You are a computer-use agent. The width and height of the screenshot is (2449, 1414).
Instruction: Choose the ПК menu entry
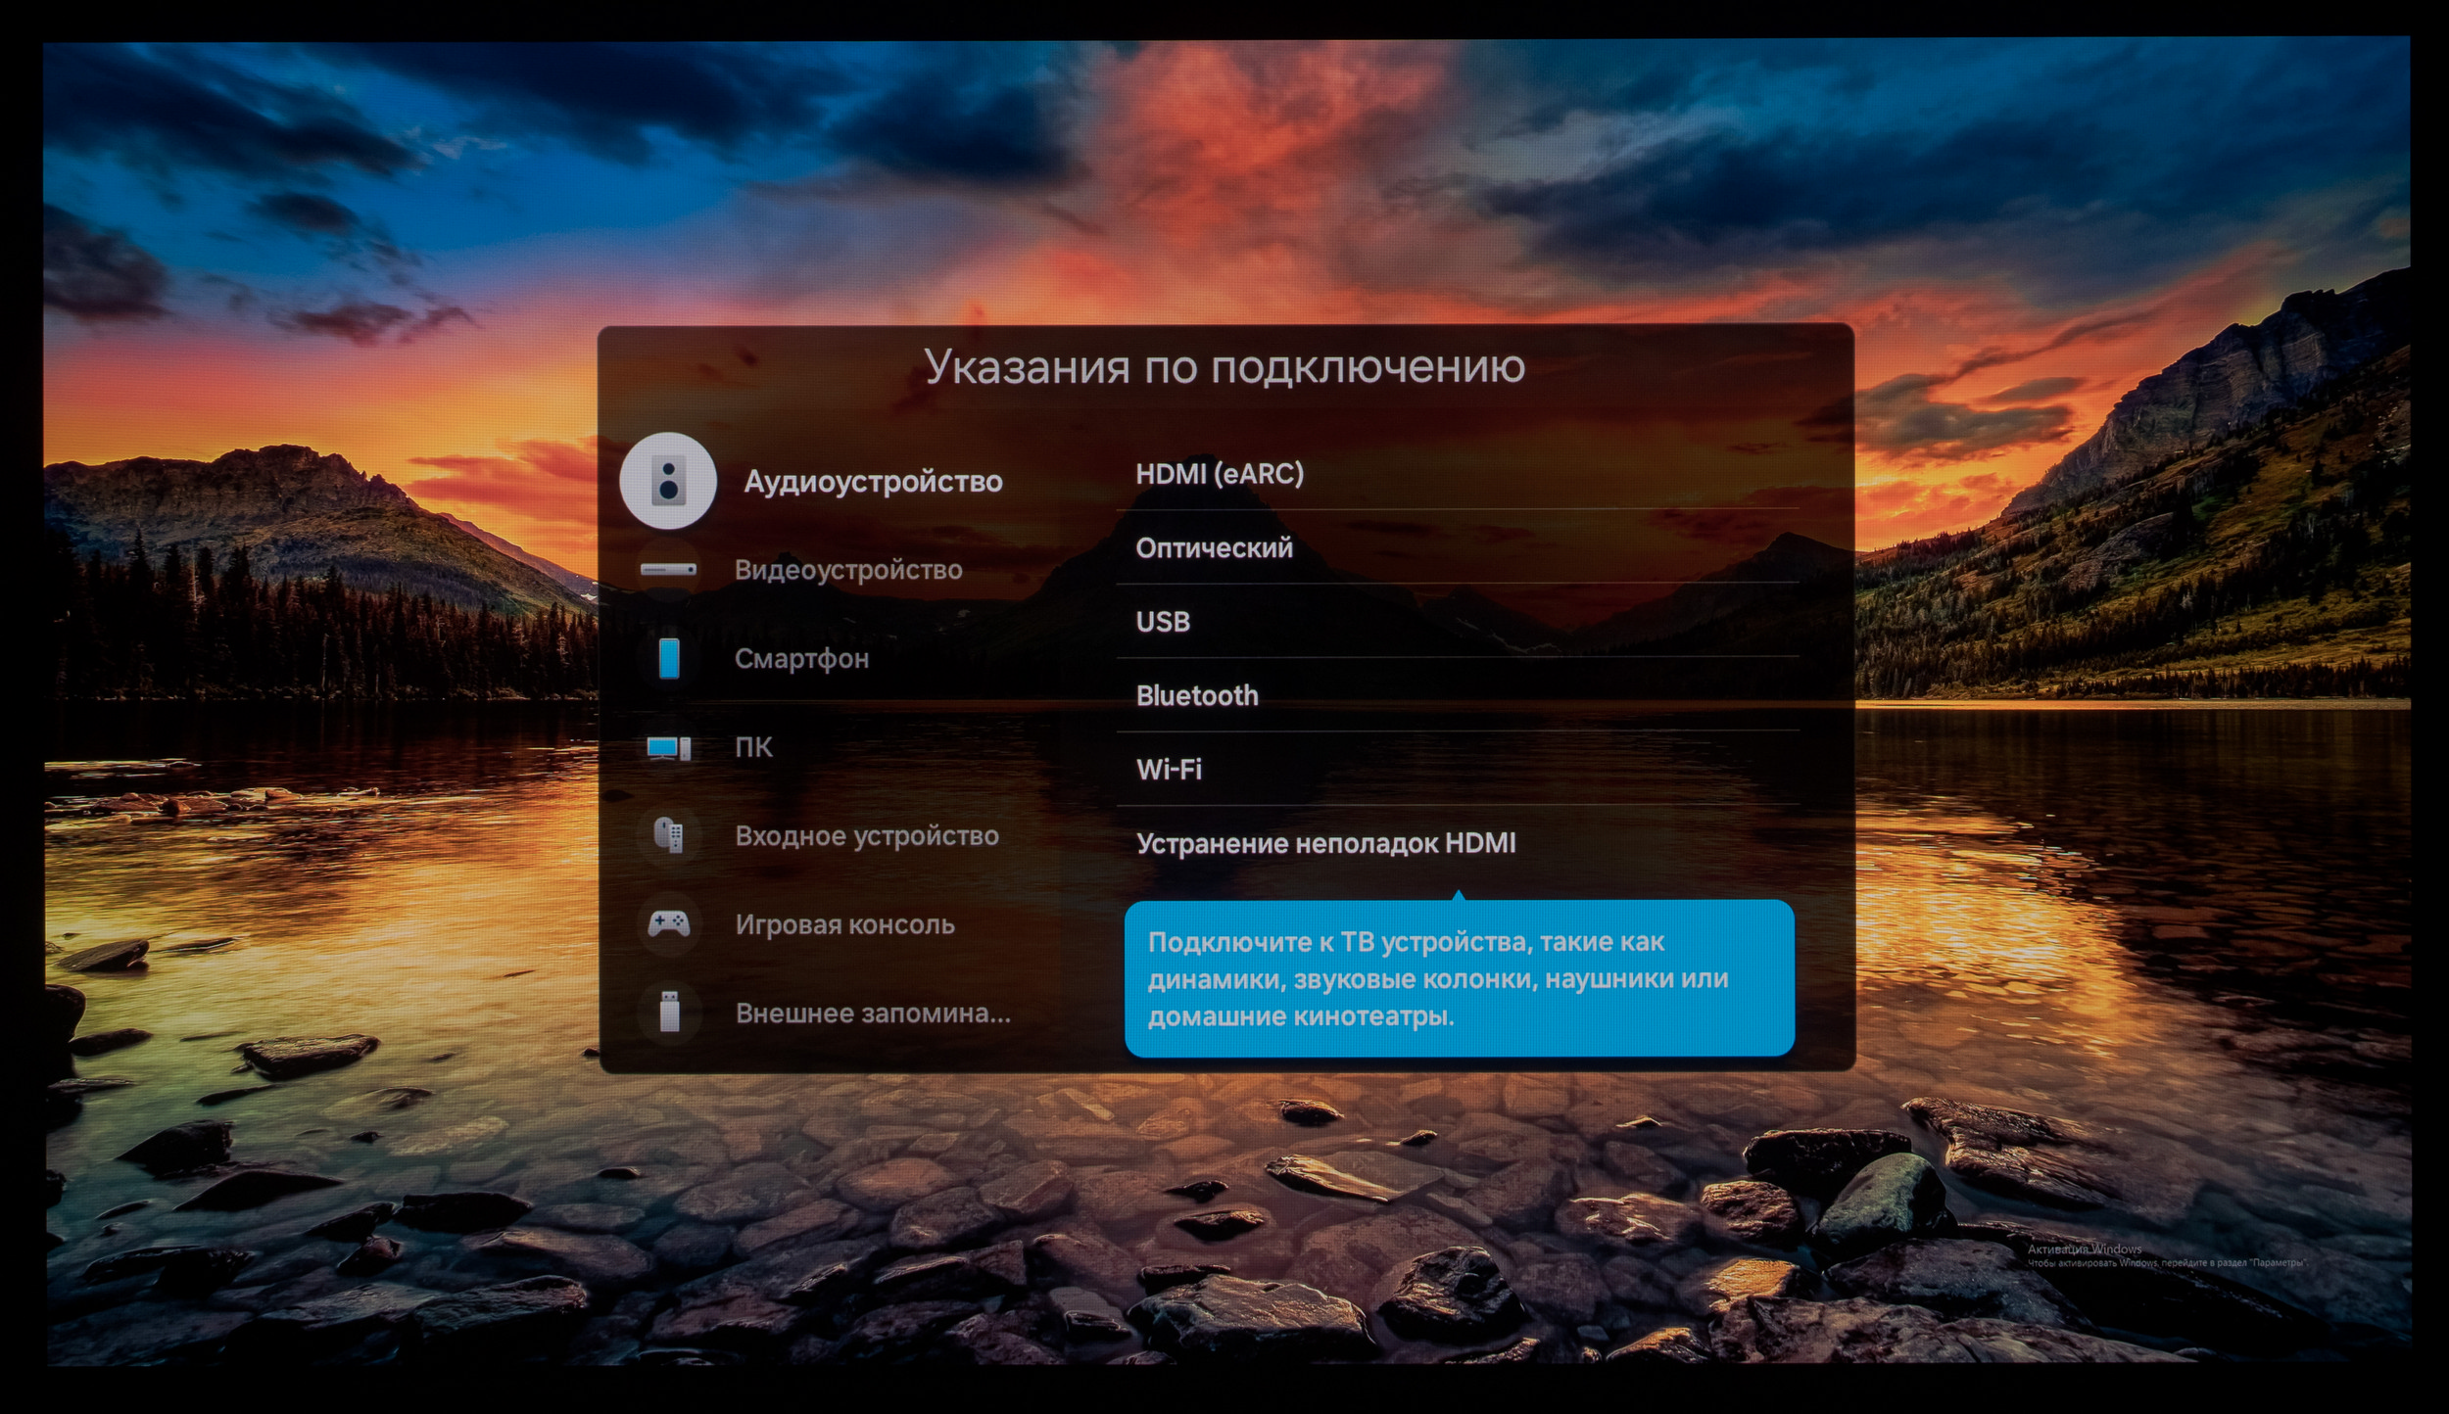[753, 747]
